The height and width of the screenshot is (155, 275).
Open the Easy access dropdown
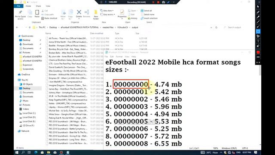[108, 14]
